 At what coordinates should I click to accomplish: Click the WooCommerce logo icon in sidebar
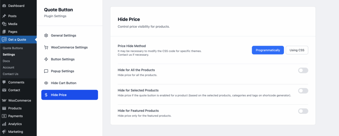4,100
